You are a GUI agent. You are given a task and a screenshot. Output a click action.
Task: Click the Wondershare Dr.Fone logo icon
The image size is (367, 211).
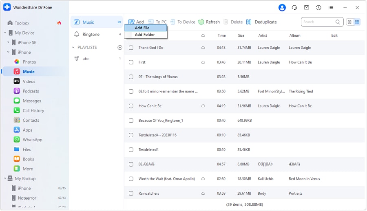coord(7,7)
